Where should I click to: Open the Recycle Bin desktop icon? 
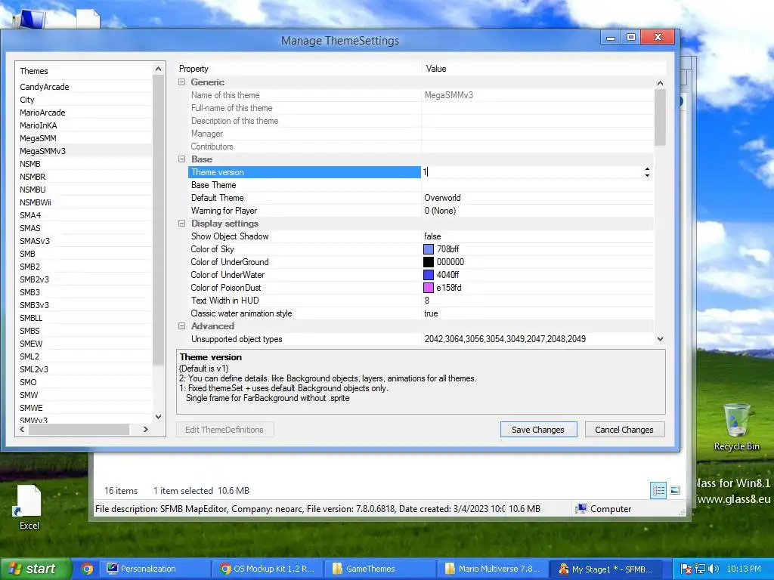click(736, 427)
